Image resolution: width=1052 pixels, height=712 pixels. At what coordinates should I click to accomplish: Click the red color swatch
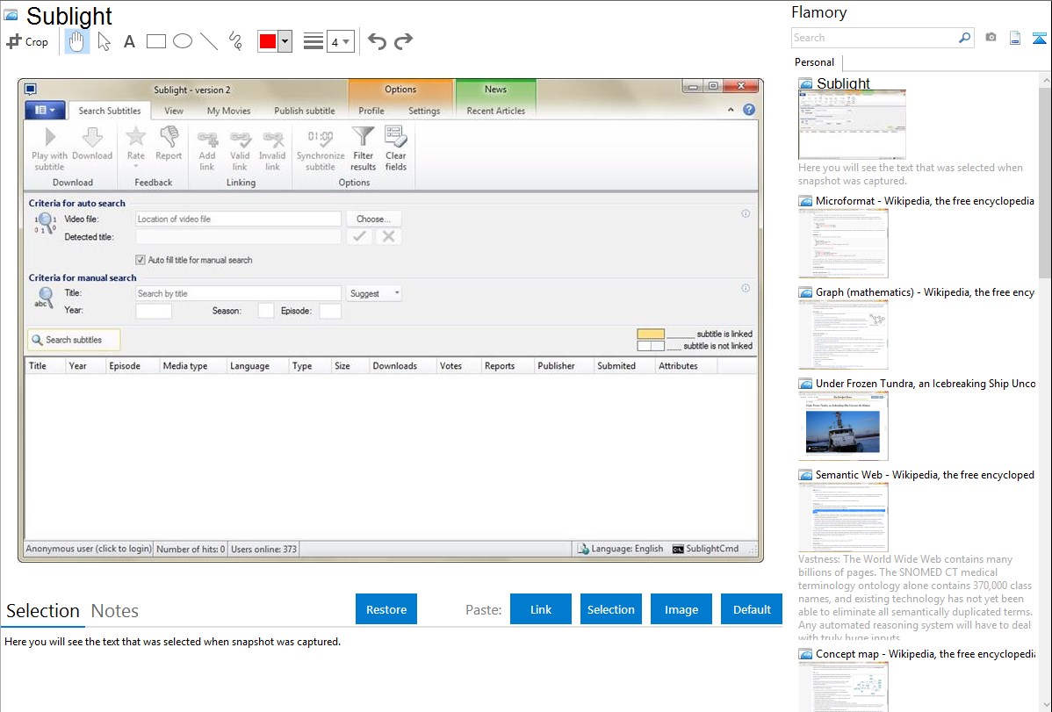coord(268,41)
